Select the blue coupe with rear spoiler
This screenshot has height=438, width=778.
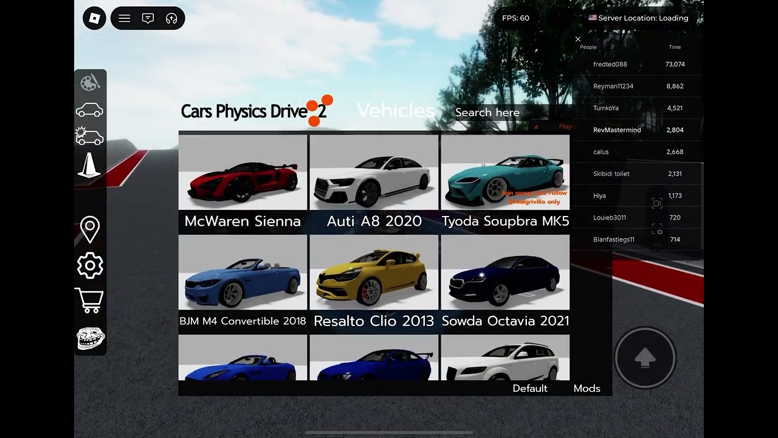click(374, 358)
